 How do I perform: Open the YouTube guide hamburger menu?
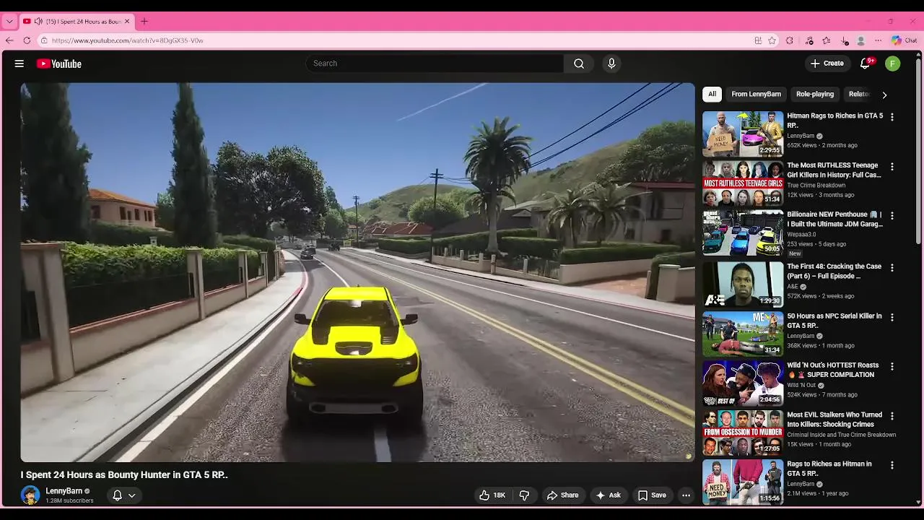[x=19, y=64]
